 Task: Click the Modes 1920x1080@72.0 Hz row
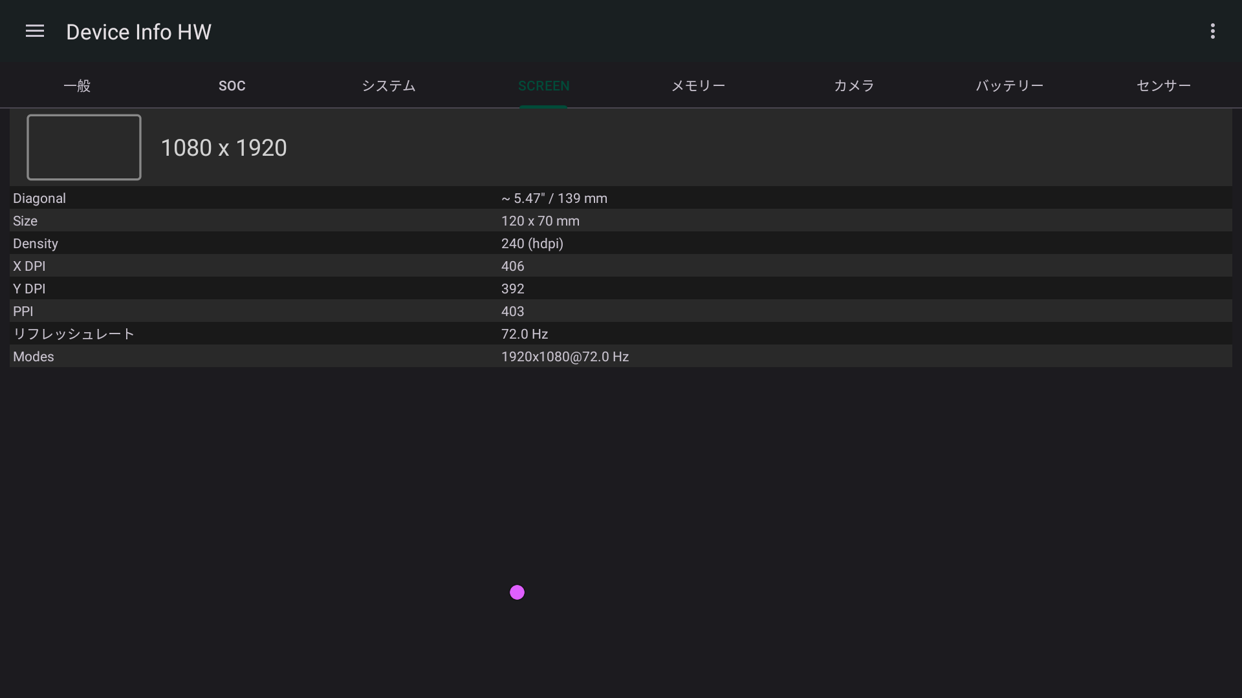(x=621, y=356)
